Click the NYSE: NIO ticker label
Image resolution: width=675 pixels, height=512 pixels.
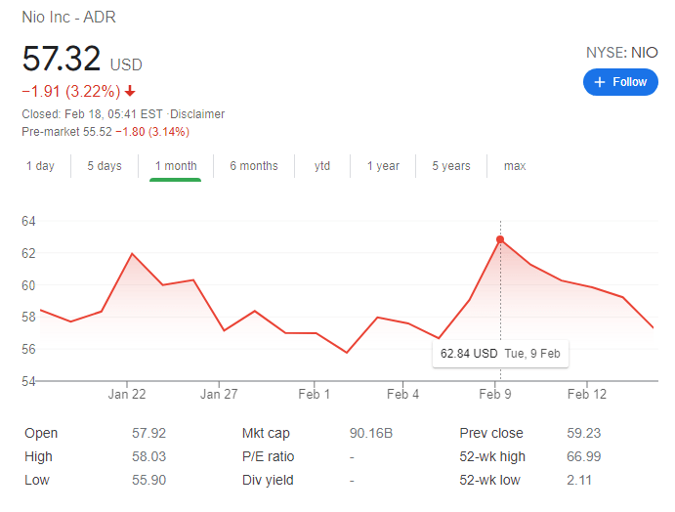[x=622, y=53]
